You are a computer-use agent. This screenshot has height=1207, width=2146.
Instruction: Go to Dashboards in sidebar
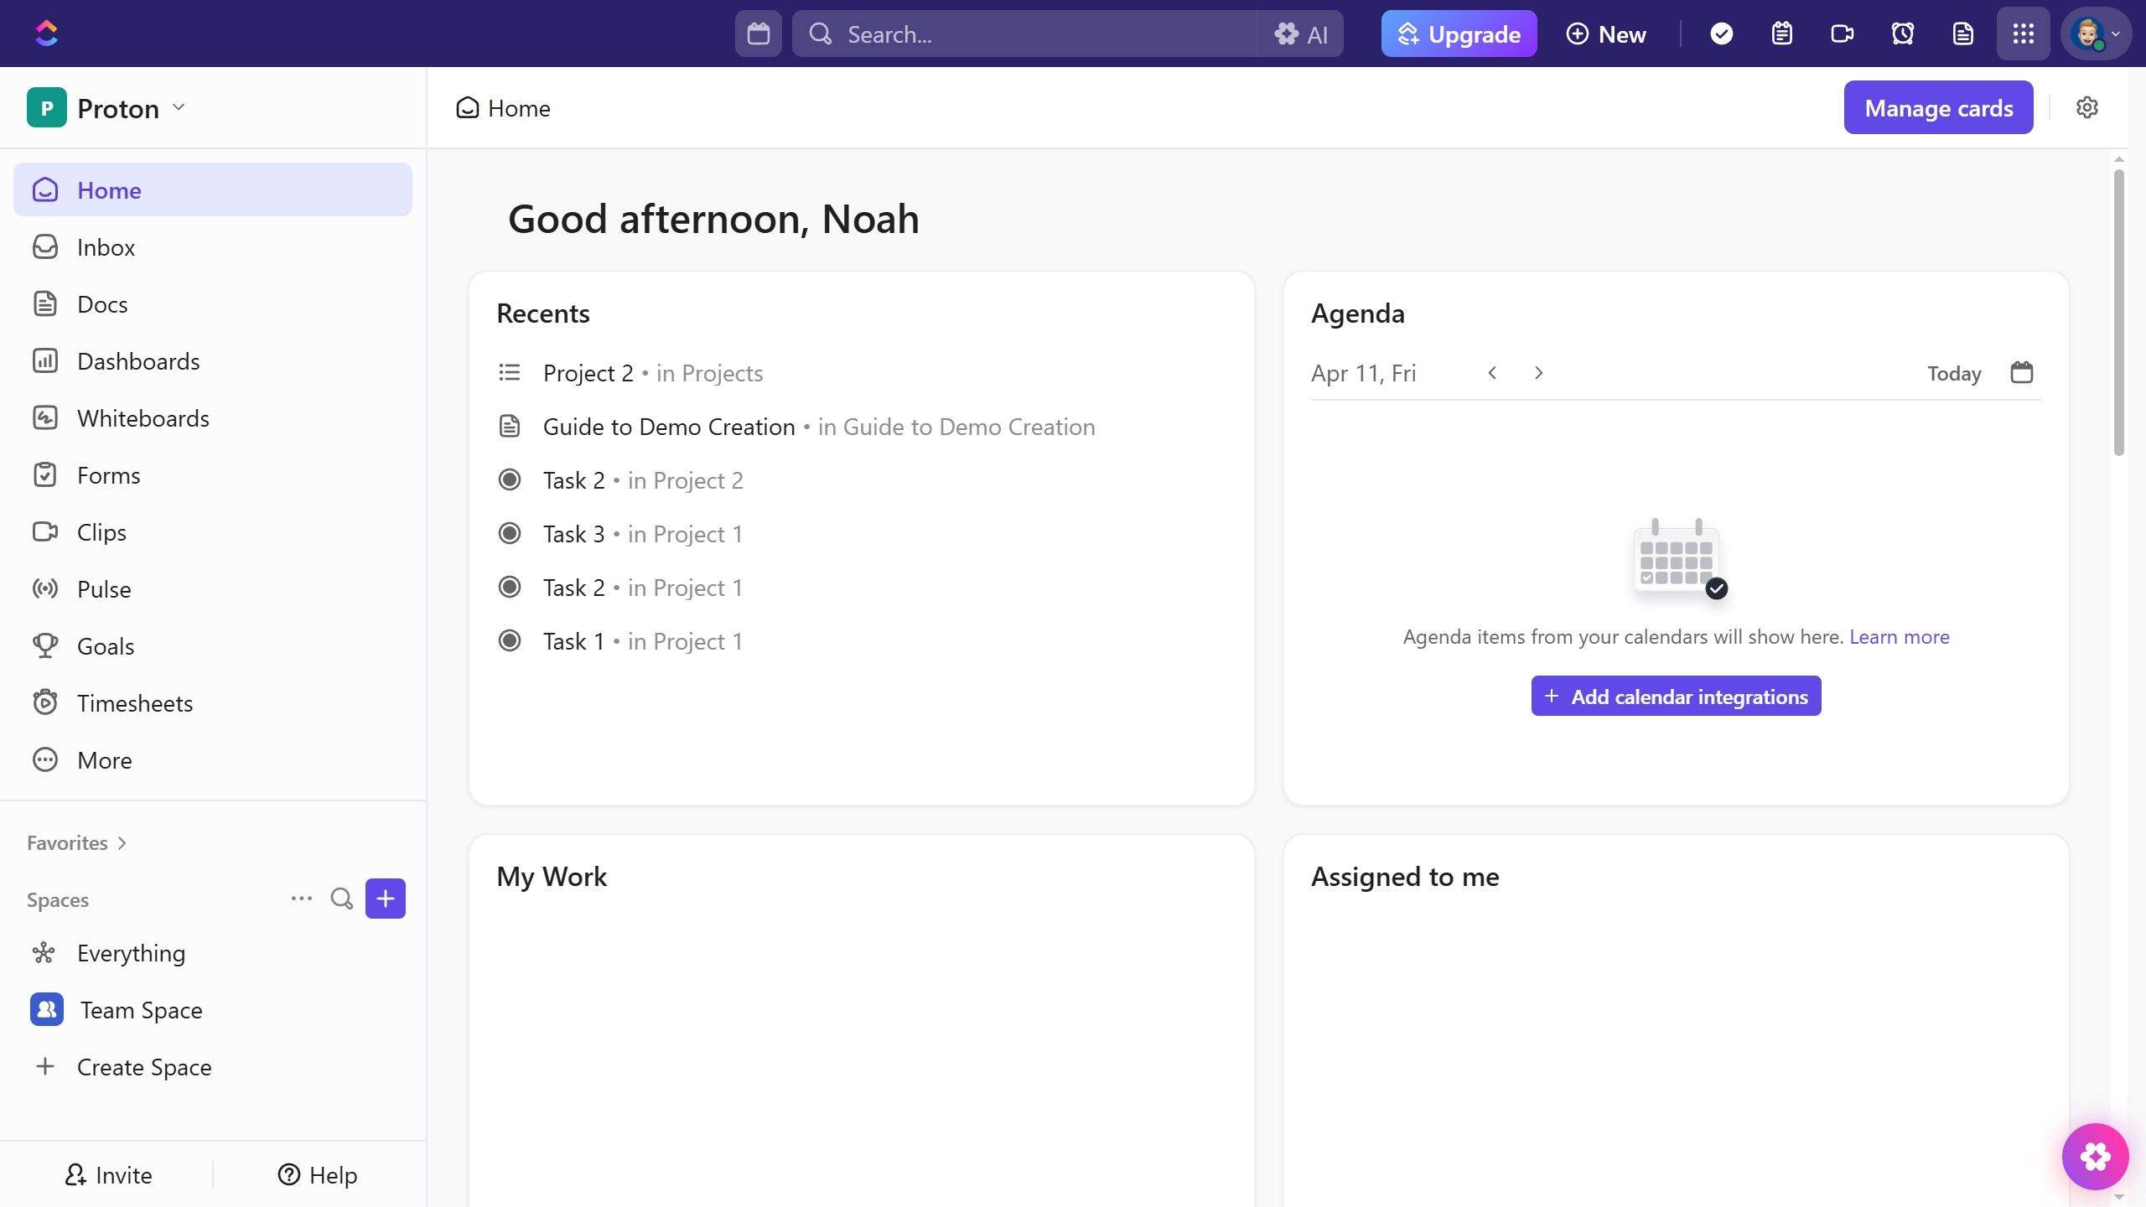138,361
